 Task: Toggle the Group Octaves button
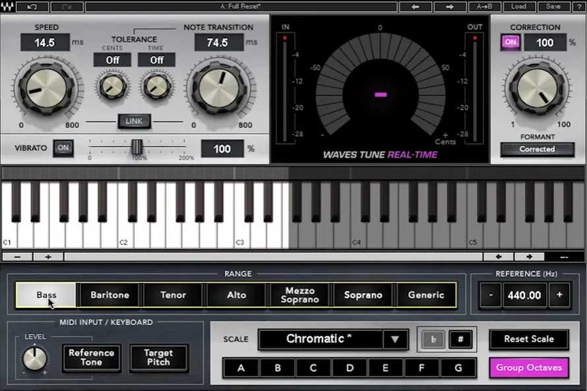pyautogui.click(x=528, y=367)
